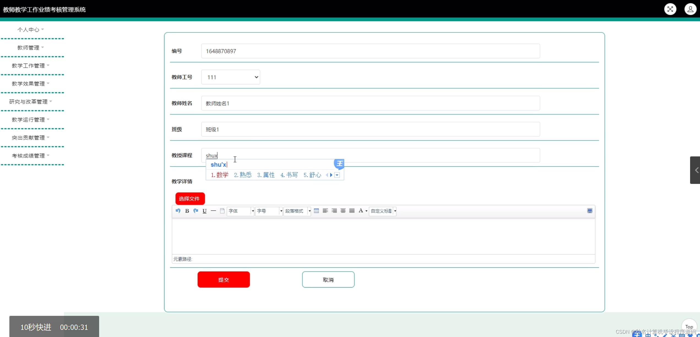
Task: Open the 教师工号 select showing 111
Action: 230,77
